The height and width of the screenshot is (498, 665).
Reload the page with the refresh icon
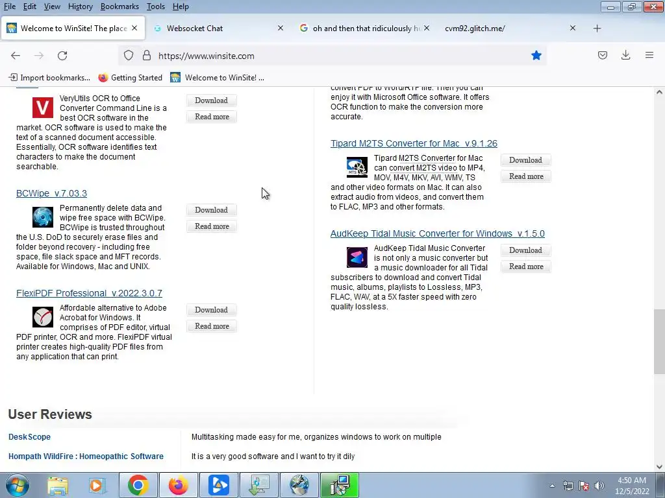(x=62, y=56)
